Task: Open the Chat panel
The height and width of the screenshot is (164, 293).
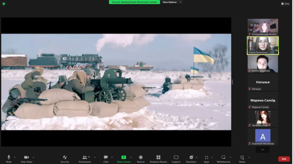Action: click(105, 158)
